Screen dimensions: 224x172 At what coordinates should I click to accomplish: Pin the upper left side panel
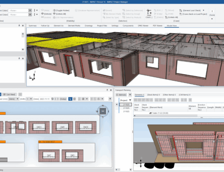tap(19, 26)
